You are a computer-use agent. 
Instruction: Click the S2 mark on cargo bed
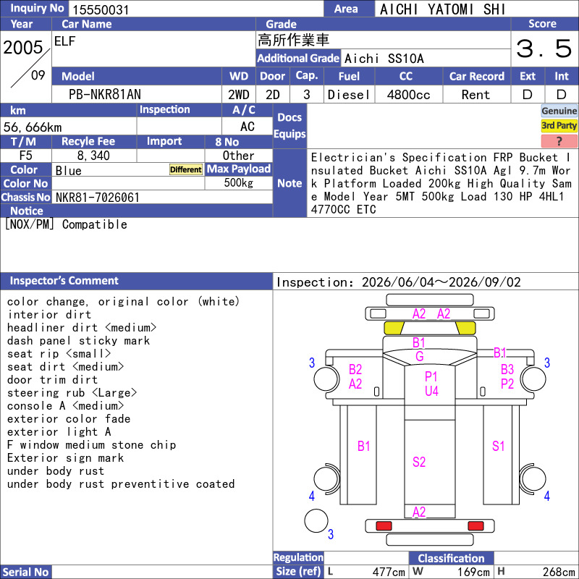419,462
